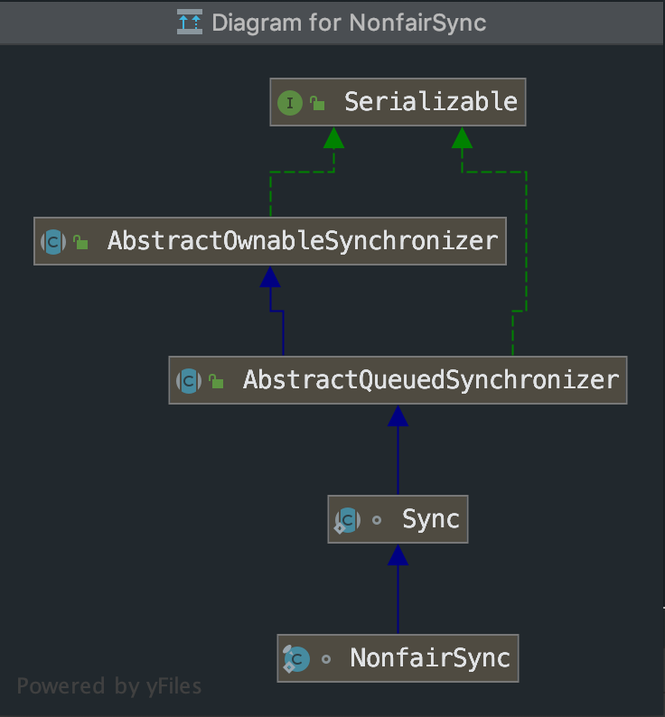Viewport: 665px width, 717px height.
Task: Click the lock icon beside AbstractOwnableSynchronizer
Action: (81, 242)
